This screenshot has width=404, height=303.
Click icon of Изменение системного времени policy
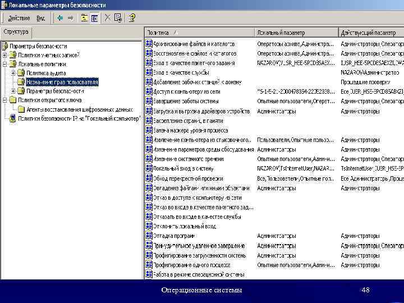(x=149, y=159)
